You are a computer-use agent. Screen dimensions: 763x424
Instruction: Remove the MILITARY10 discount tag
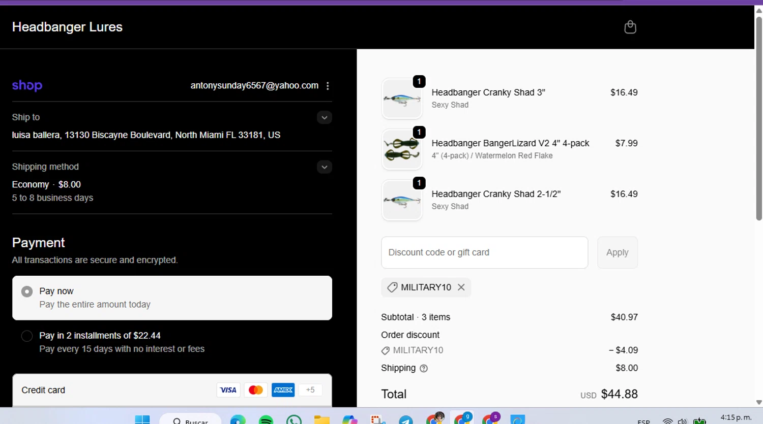coord(461,287)
